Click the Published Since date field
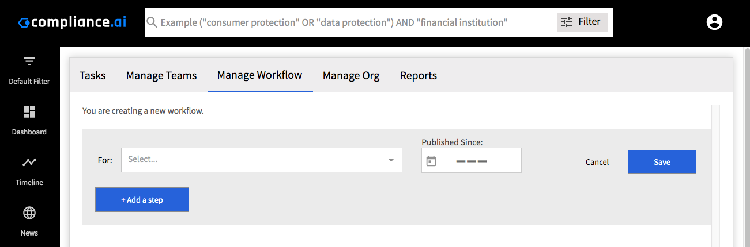The height and width of the screenshot is (247, 750). tap(472, 160)
